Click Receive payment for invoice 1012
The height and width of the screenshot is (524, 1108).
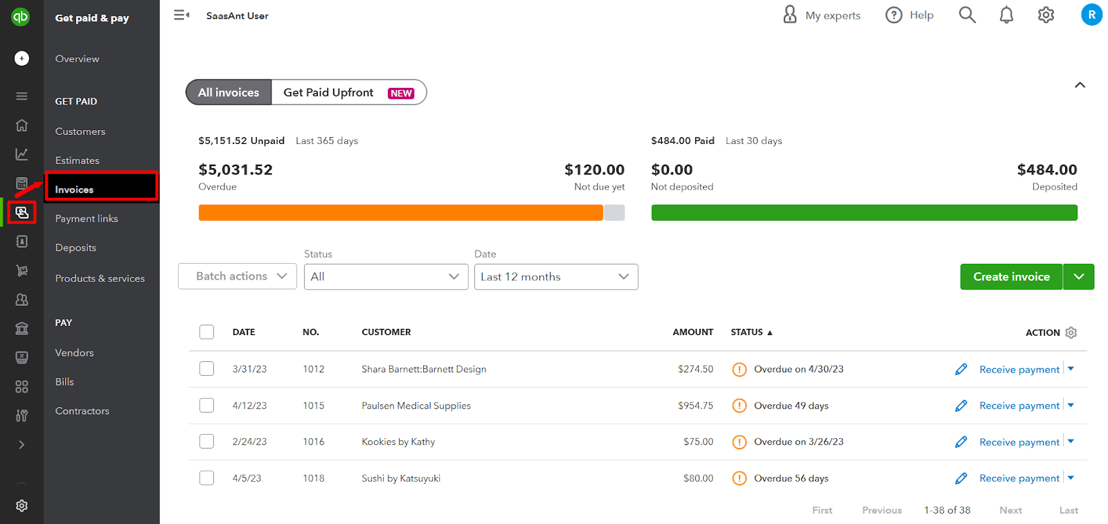1019,370
